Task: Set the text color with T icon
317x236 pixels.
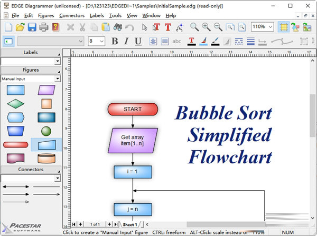Action: tap(192, 41)
